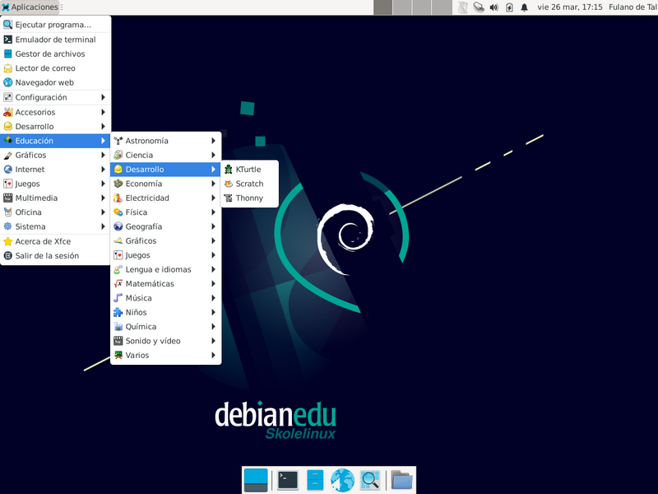Click the Química icon
The width and height of the screenshot is (658, 494).
118,326
